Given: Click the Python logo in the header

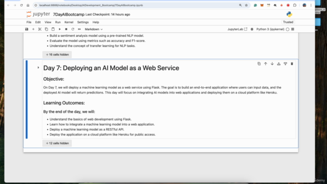Looking at the screenshot, I should 289,14.
